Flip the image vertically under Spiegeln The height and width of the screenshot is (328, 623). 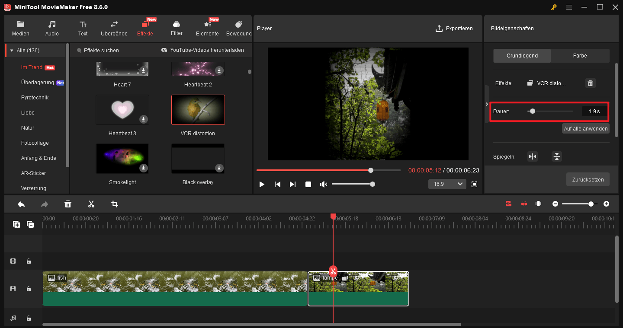[x=556, y=156]
